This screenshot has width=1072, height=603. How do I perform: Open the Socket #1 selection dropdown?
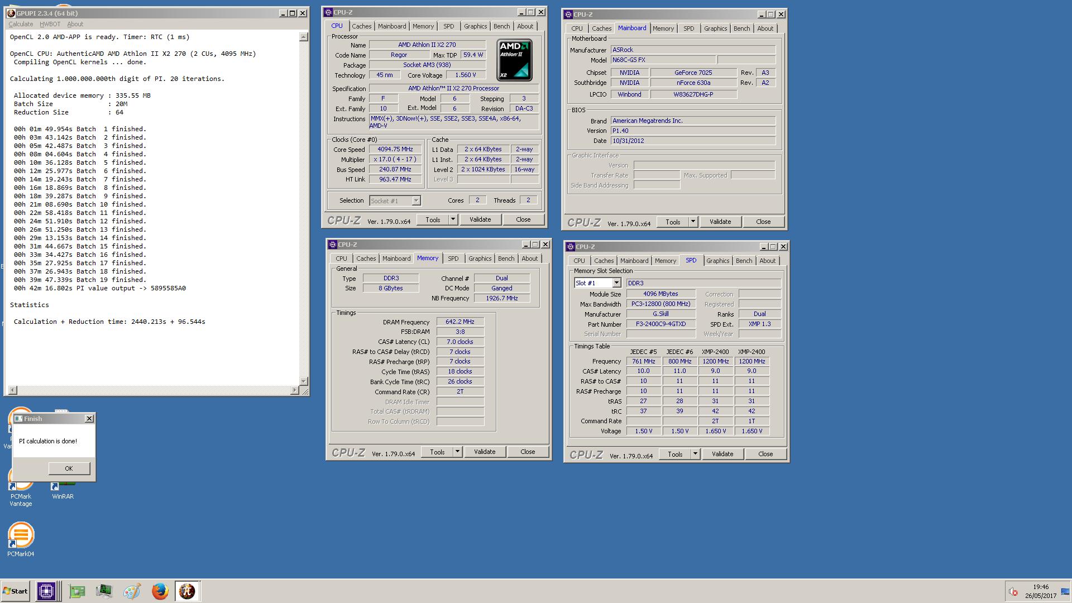[x=416, y=200]
